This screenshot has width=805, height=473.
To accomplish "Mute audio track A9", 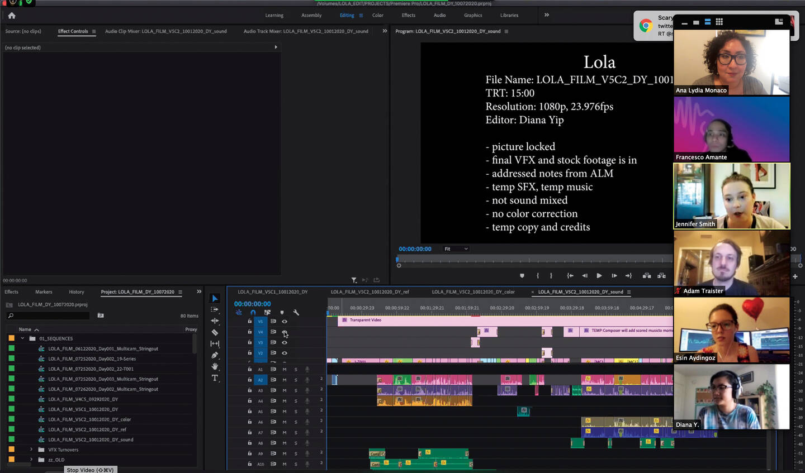I will click(285, 453).
